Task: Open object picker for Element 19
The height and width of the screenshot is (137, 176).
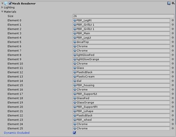Action: click(173, 102)
